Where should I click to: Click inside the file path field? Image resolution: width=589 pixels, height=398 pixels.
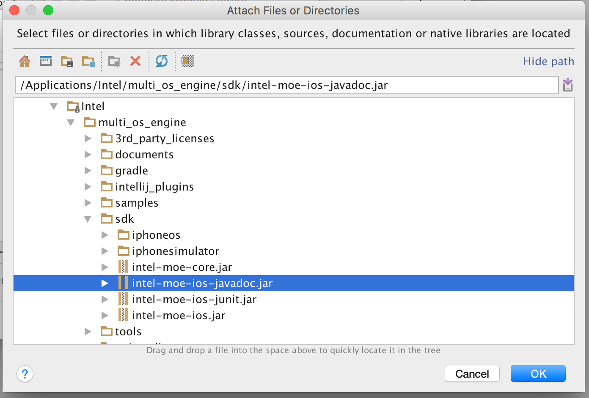(286, 85)
